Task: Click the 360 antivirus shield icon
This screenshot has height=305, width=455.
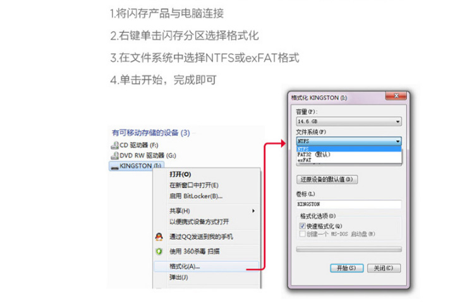Action: click(159, 251)
